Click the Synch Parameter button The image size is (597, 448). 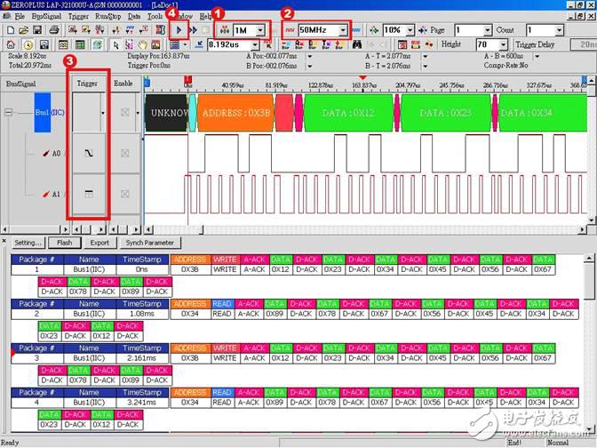click(149, 243)
